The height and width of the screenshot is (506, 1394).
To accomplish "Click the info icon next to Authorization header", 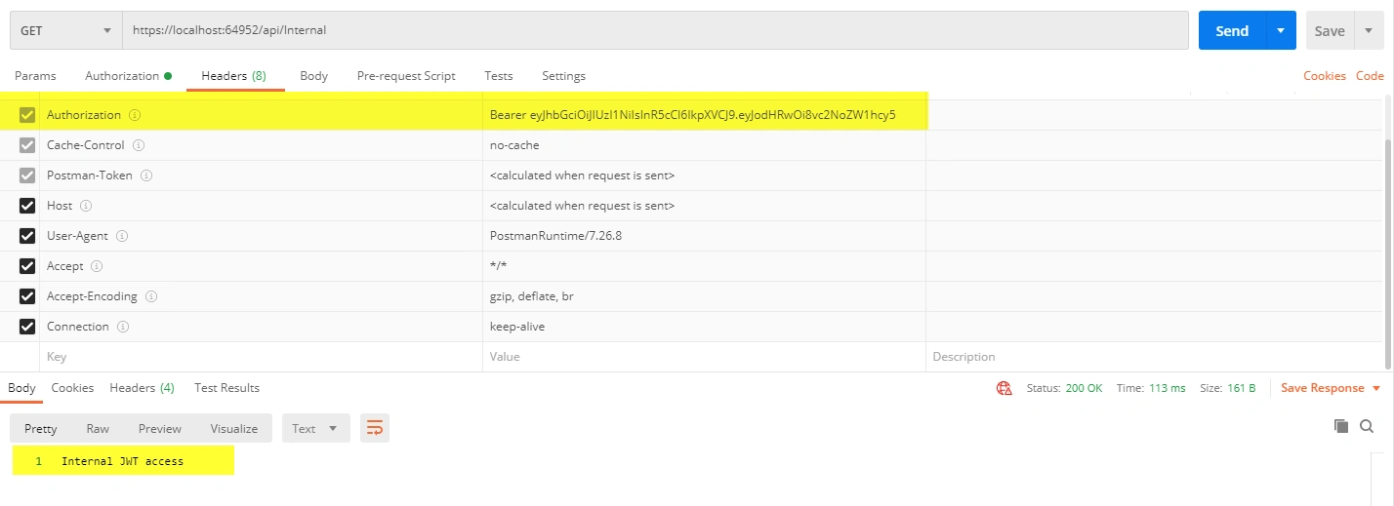I will coord(135,115).
